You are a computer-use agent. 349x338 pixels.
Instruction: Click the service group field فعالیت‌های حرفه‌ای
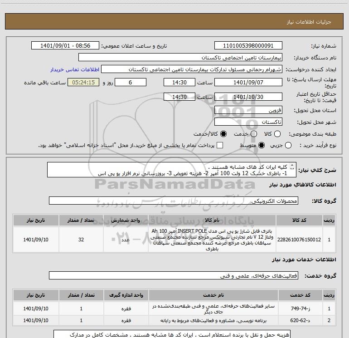point(174,275)
